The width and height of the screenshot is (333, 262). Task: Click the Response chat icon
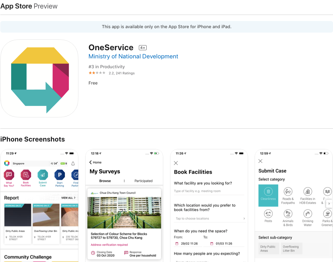126,252
